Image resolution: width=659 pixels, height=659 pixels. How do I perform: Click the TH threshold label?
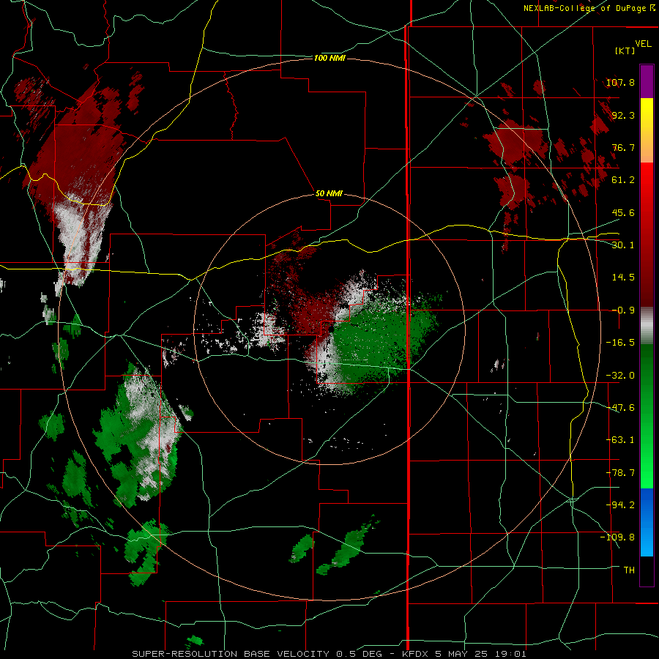click(629, 570)
